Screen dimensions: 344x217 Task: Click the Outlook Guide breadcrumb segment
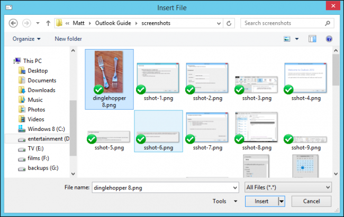point(113,23)
